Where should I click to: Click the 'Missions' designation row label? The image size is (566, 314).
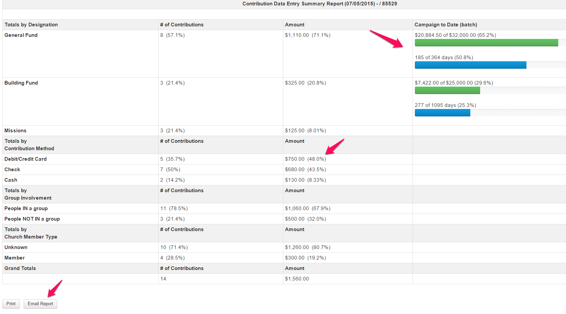click(15, 131)
